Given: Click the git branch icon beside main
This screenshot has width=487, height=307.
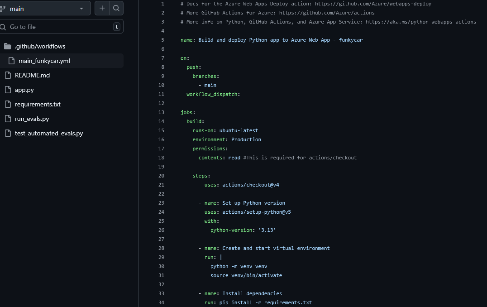Looking at the screenshot, I should point(3,9).
